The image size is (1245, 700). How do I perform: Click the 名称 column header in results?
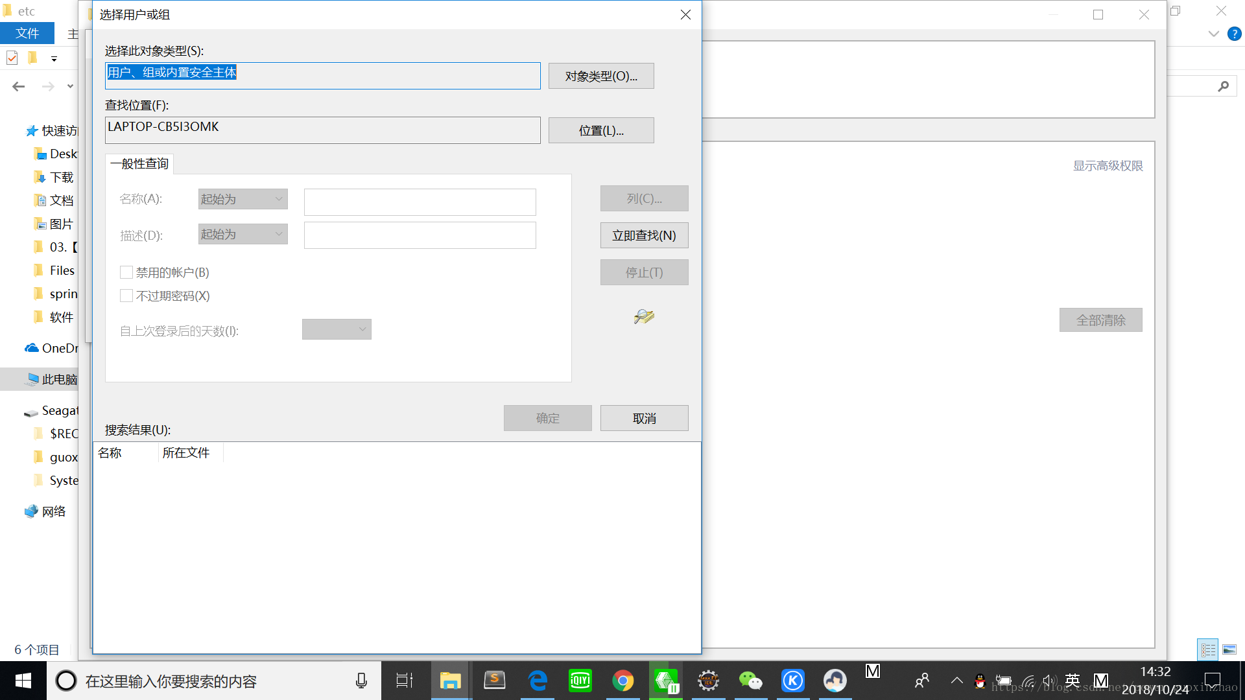(x=126, y=452)
